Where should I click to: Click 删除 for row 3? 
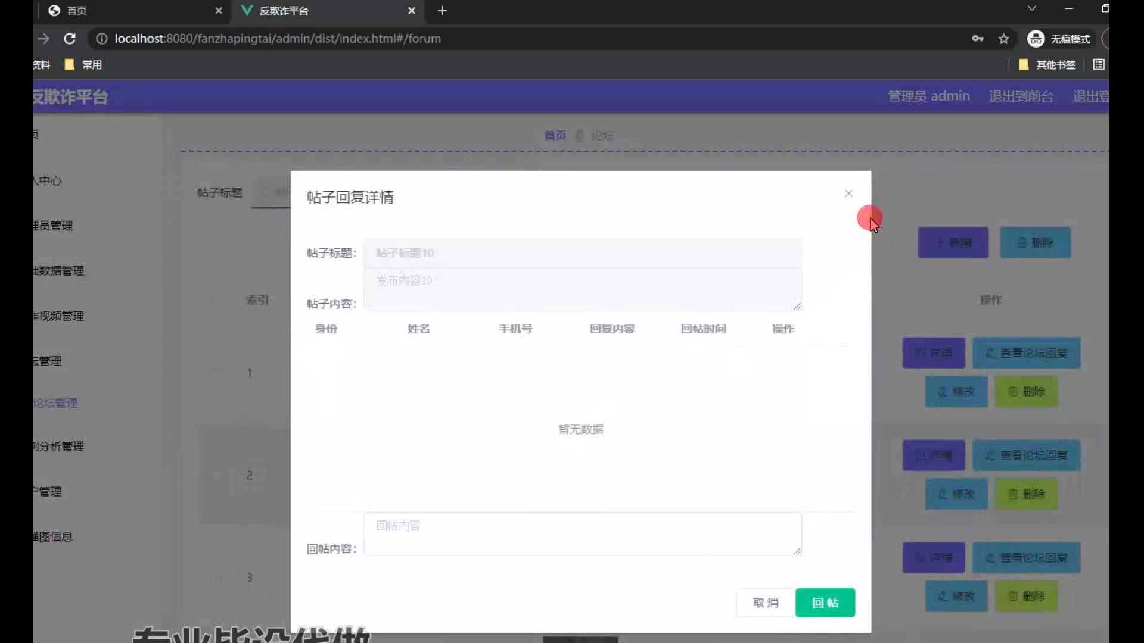tap(1026, 597)
